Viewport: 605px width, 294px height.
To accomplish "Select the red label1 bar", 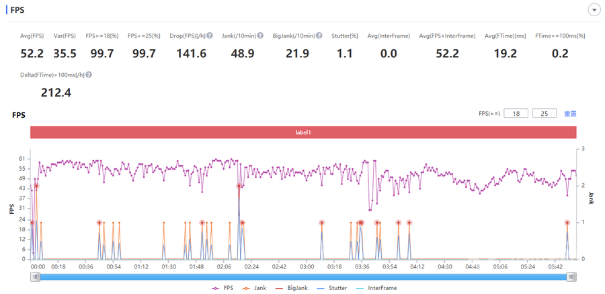I will [302, 133].
